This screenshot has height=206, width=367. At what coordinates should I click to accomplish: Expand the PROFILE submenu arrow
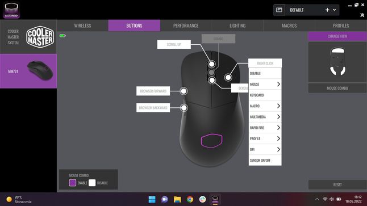pos(278,138)
